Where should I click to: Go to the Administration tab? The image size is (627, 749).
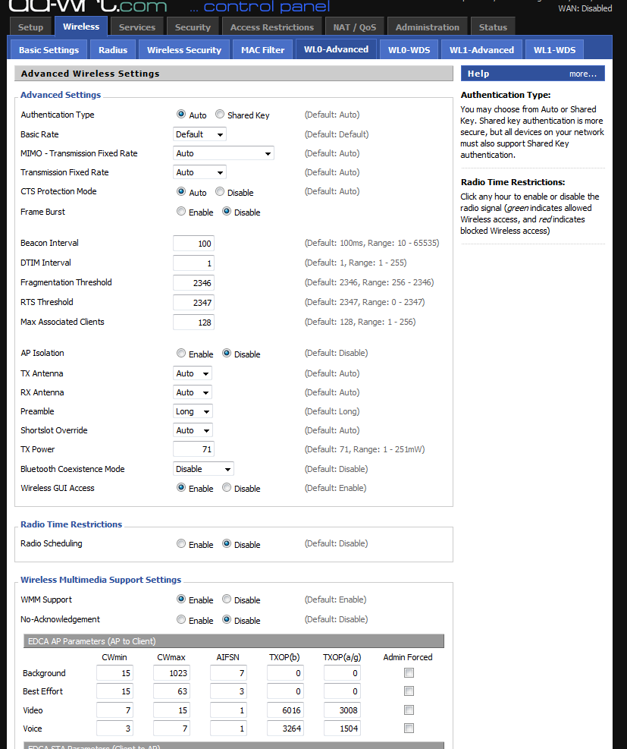(427, 27)
